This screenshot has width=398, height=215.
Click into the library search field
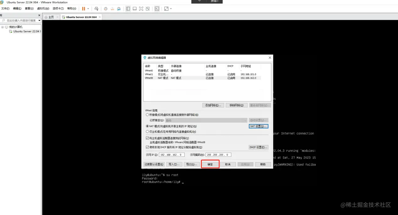pyautogui.click(x=21, y=20)
